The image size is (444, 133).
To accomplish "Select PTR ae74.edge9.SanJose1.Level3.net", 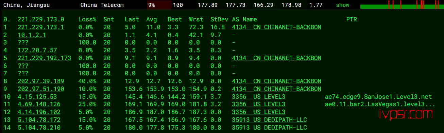I will 378,97.
